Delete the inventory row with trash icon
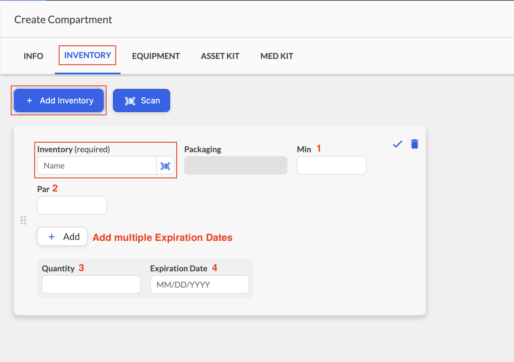 pos(415,144)
